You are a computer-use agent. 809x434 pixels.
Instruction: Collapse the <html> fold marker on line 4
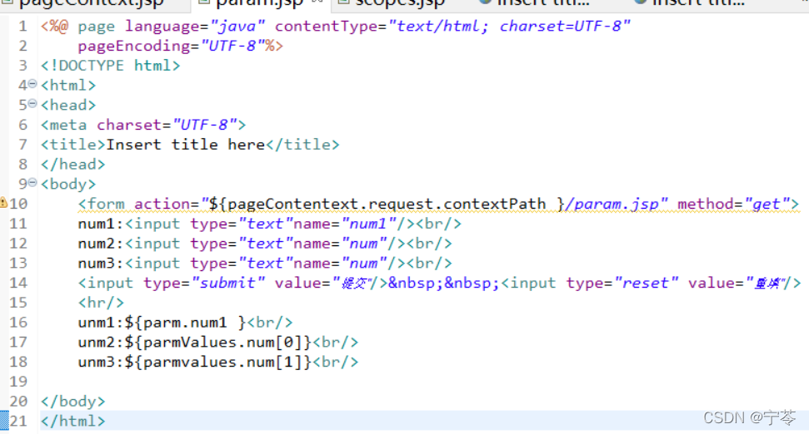32,83
